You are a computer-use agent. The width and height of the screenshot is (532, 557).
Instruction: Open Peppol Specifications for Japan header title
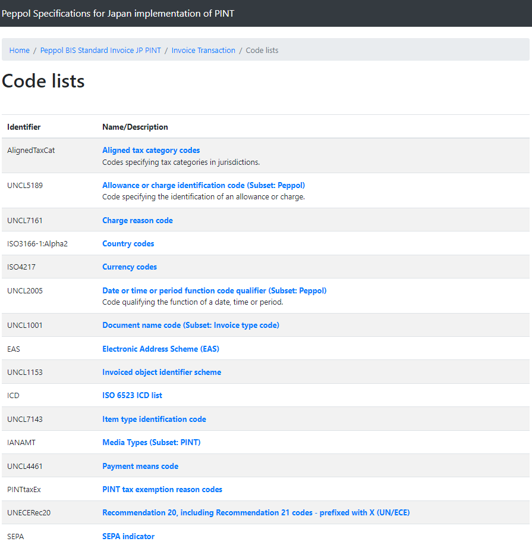point(118,14)
